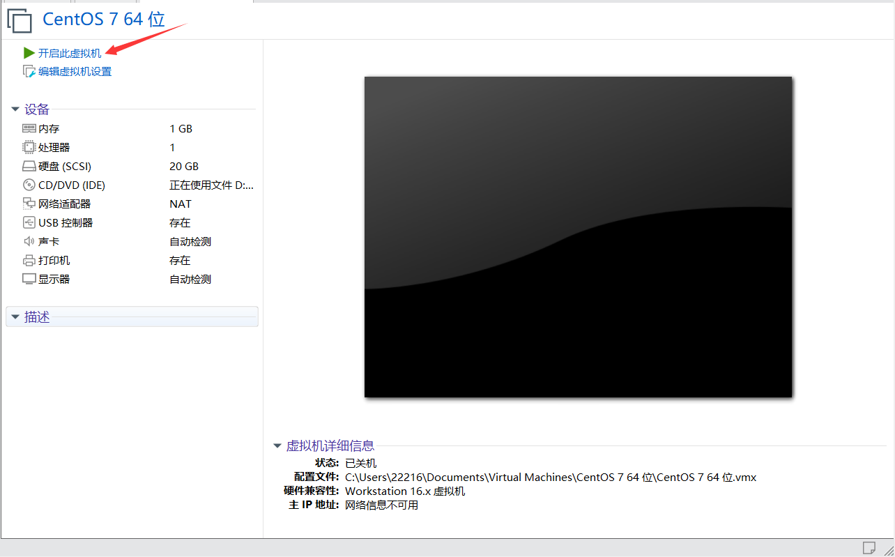Collapse the 虚拟机详细信息 details section
The height and width of the screenshot is (557, 895).
[x=277, y=445]
